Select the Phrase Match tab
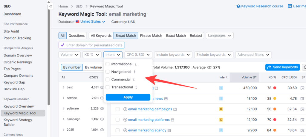The image size is (306, 137). [x=151, y=35]
